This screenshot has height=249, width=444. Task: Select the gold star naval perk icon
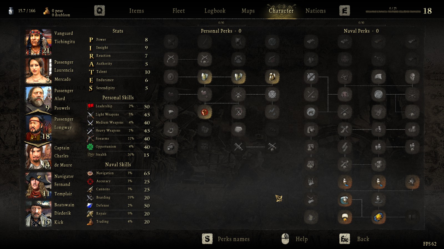[379, 217]
